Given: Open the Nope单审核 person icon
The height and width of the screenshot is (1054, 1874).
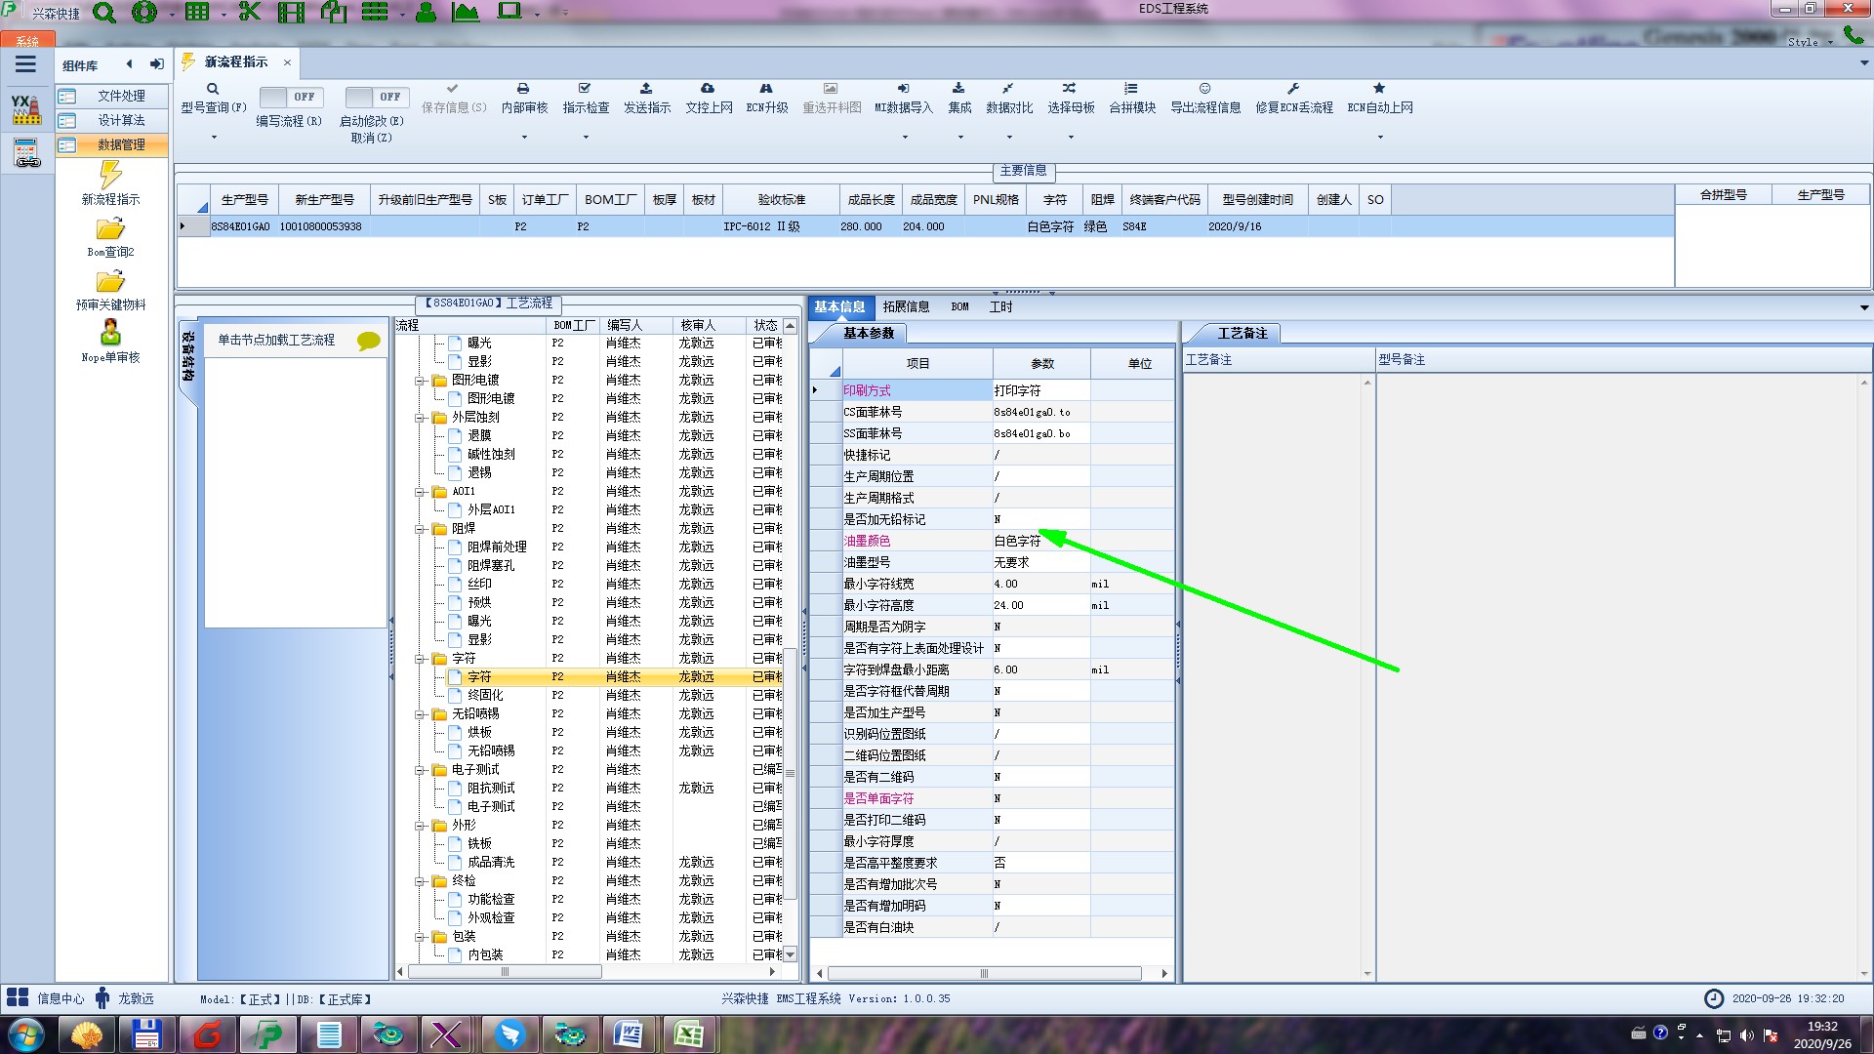Looking at the screenshot, I should [110, 333].
